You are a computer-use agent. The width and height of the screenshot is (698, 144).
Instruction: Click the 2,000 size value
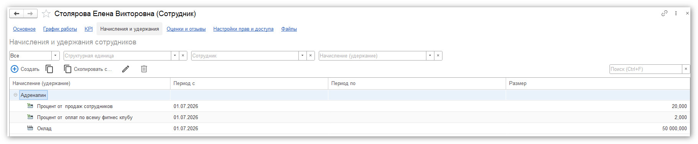click(681, 118)
